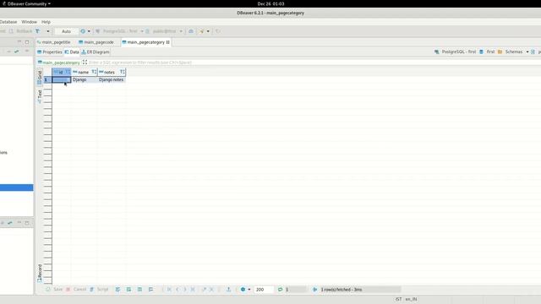
Task: Click the expand filter panel icon
Action: point(85,62)
